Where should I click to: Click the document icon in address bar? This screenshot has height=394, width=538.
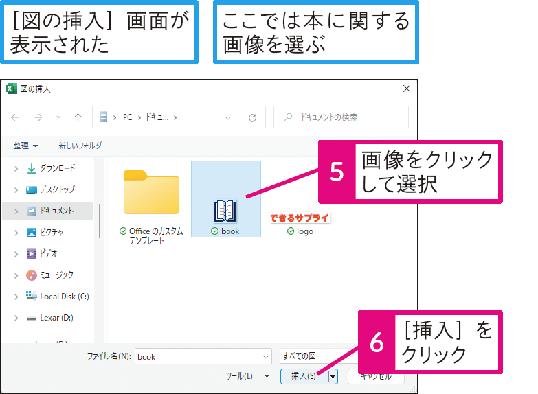click(103, 117)
